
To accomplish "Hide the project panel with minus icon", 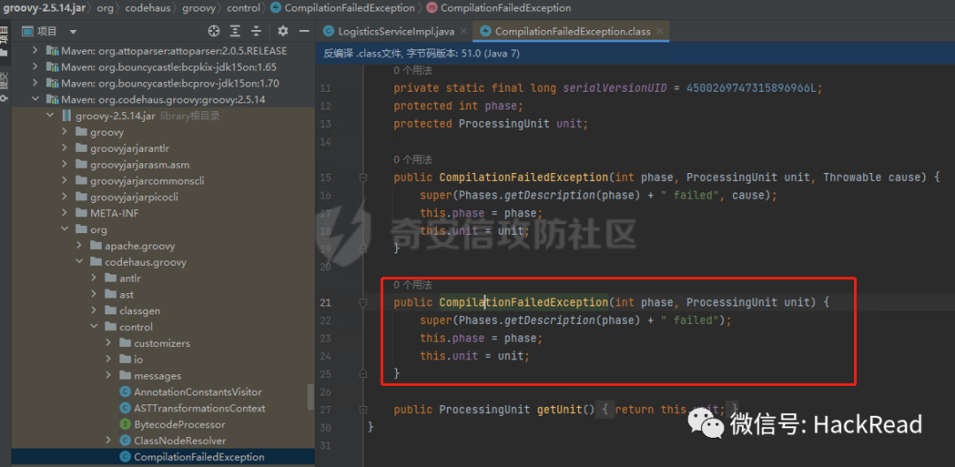I will [x=304, y=31].
